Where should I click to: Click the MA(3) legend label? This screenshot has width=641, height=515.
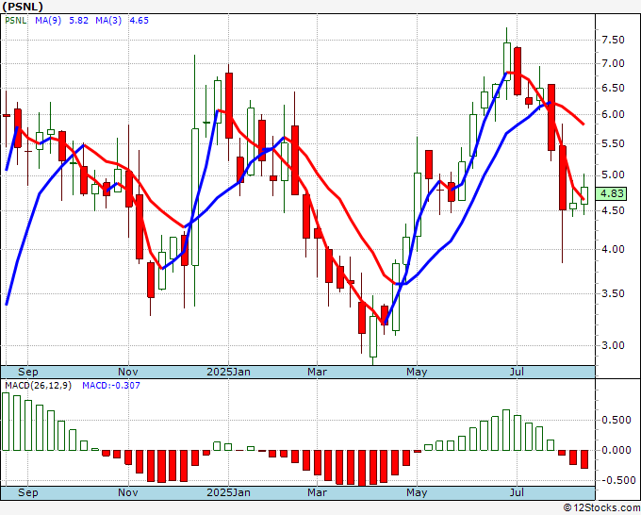point(108,21)
